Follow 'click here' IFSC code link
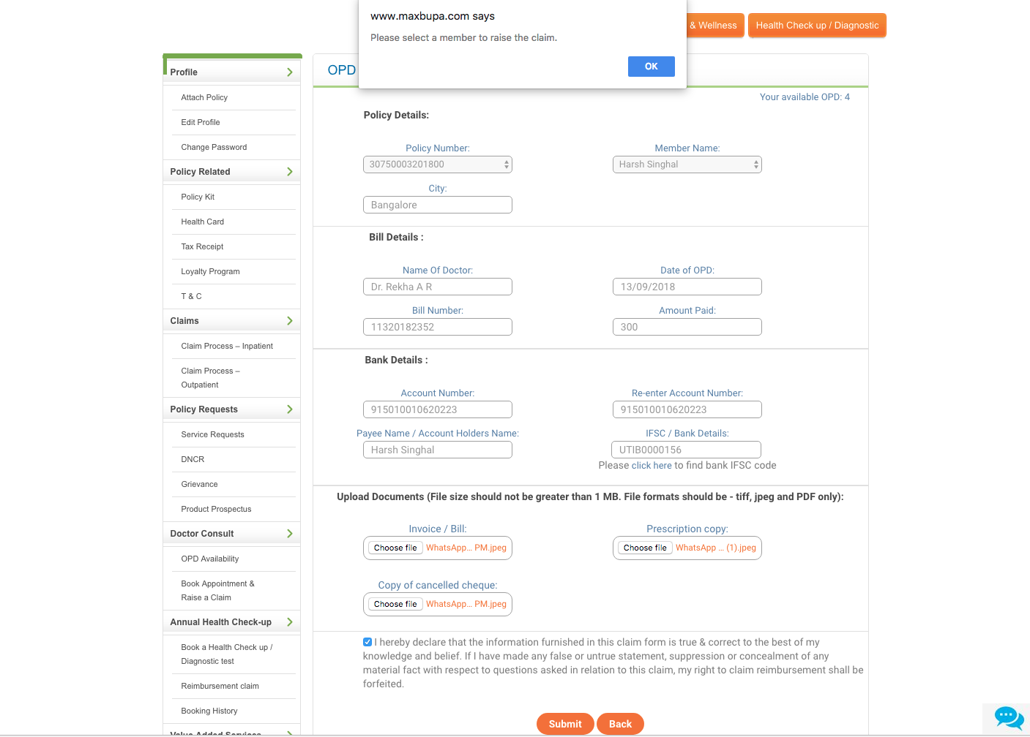This screenshot has height=737, width=1030. (x=652, y=465)
